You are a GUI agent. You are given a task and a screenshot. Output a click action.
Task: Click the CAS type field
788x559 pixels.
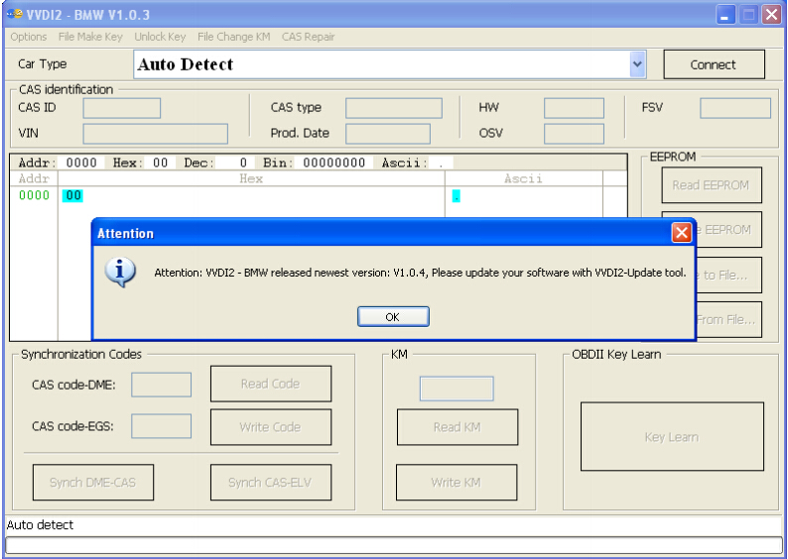pos(394,108)
